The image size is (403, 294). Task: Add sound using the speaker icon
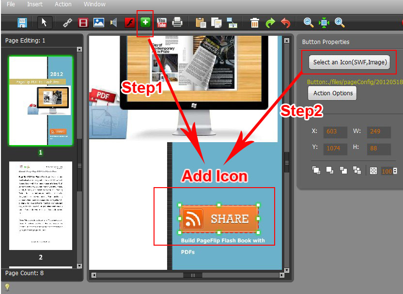click(x=114, y=22)
